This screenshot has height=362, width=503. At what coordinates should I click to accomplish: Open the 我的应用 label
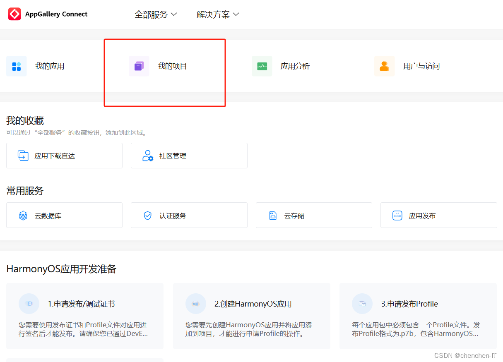(50, 66)
